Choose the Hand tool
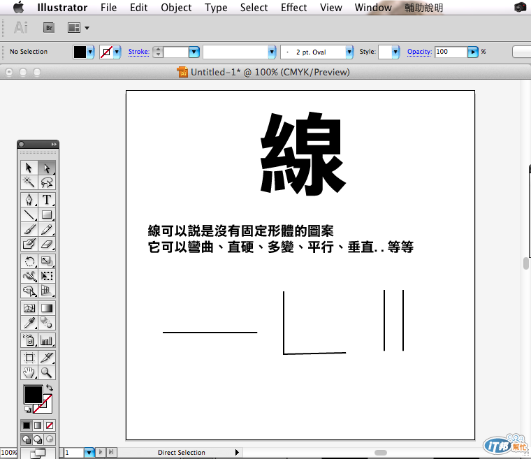This screenshot has height=459, width=531. click(x=29, y=372)
